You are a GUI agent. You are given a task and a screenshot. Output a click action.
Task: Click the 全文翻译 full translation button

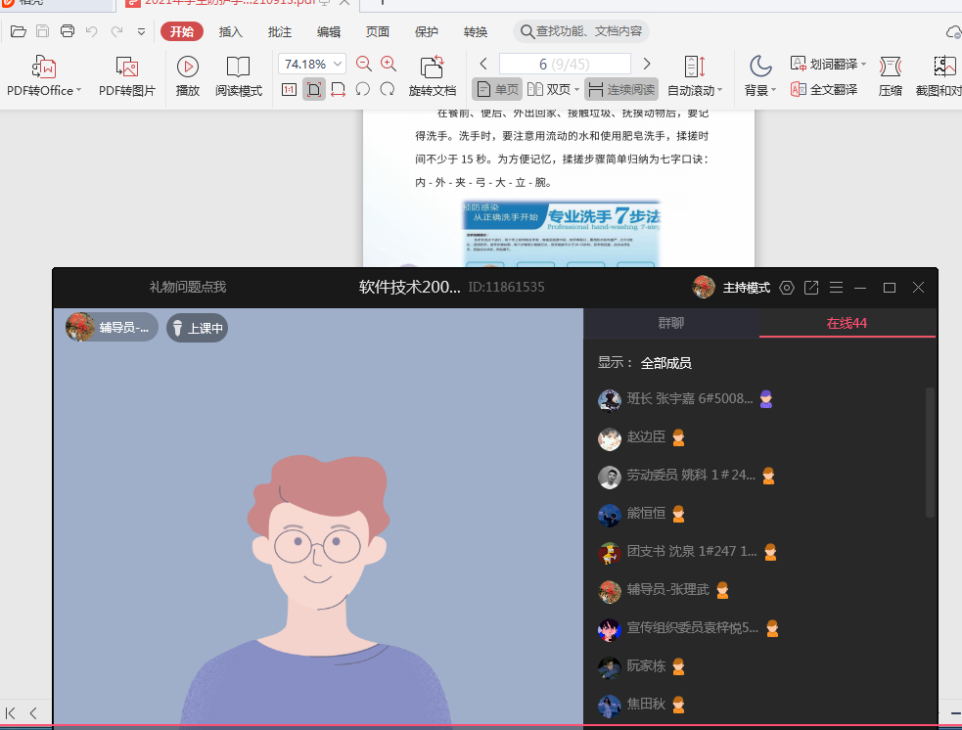824,89
